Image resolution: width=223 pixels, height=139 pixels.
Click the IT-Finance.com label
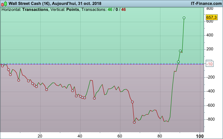click(x=206, y=3)
